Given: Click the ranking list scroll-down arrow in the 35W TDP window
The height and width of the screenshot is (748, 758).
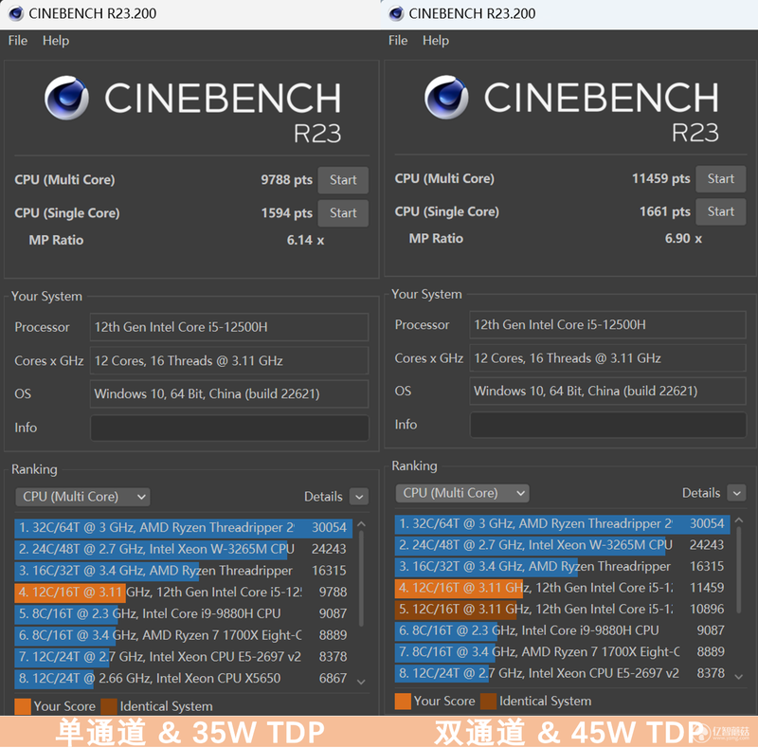Looking at the screenshot, I should [361, 683].
